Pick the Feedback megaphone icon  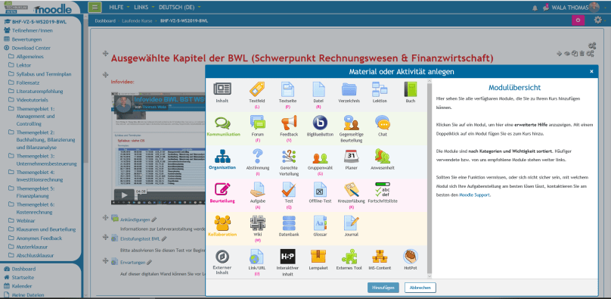289,123
